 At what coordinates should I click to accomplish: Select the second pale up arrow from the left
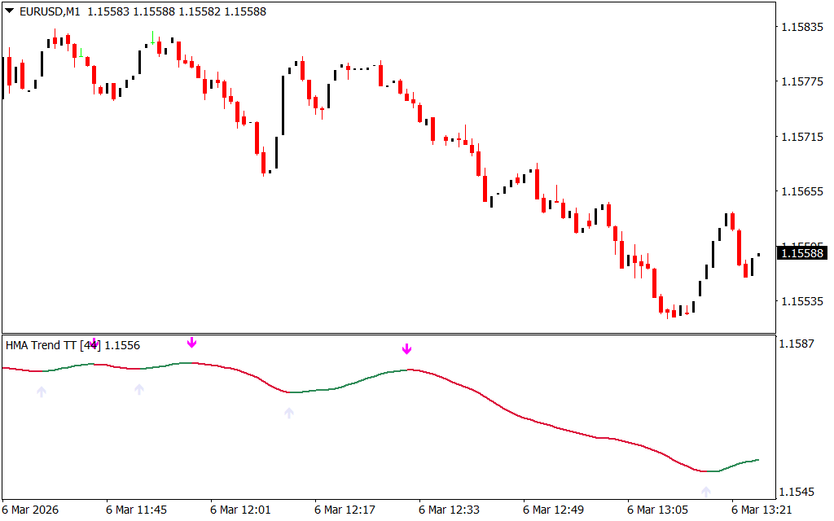[x=139, y=390]
